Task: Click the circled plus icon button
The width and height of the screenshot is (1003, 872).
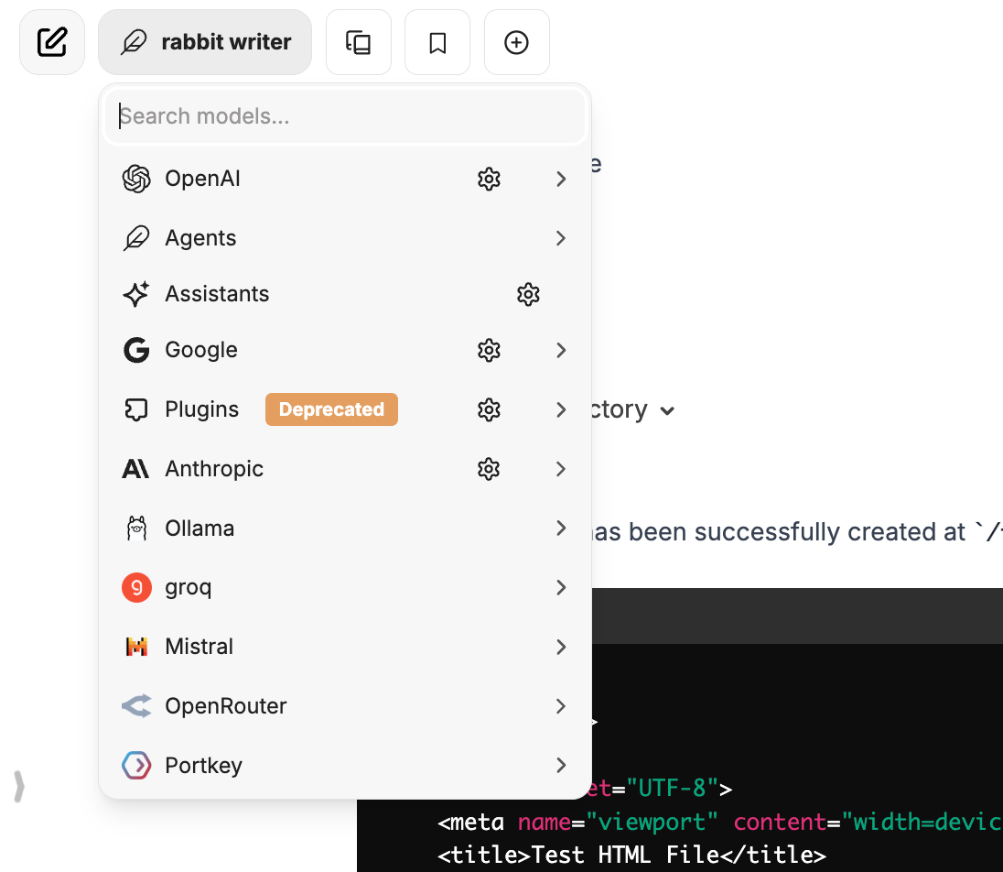Action: pos(517,42)
